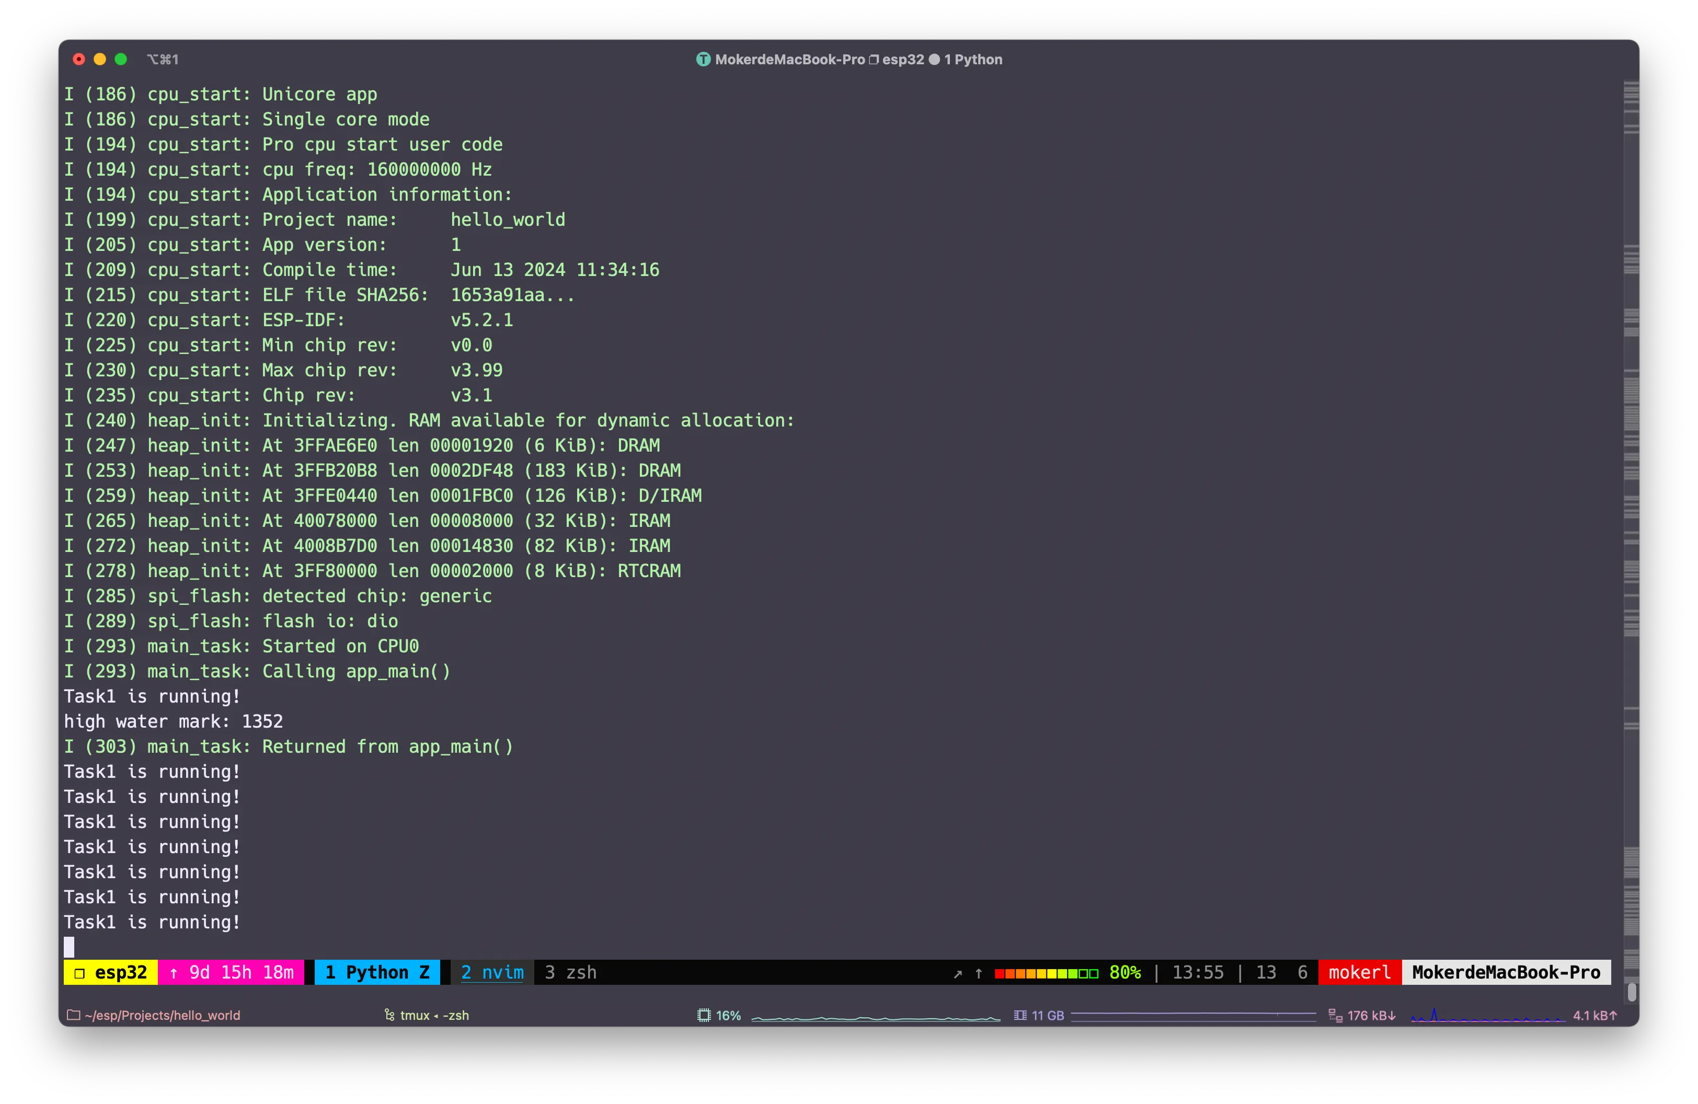This screenshot has width=1698, height=1104.
Task: Click the up arrow beside battery meter
Action: (978, 973)
